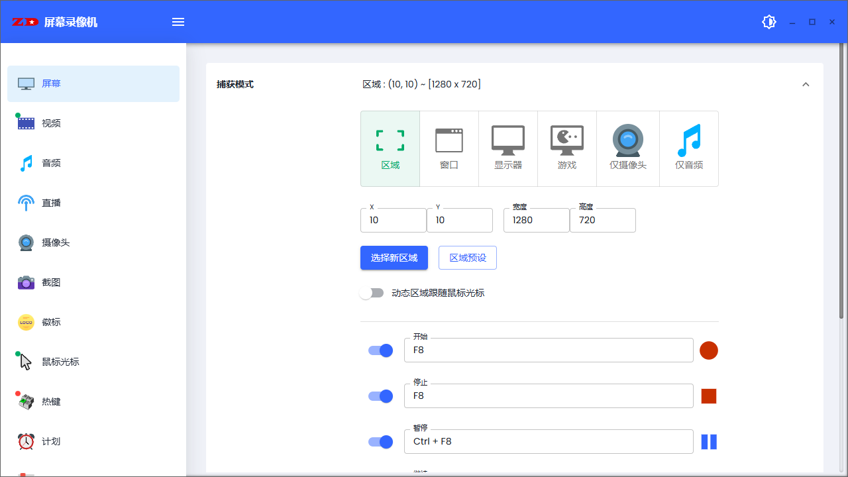Screen dimensions: 848x477
Task: Turn off the 暂停 hotkey toggle
Action: (380, 441)
